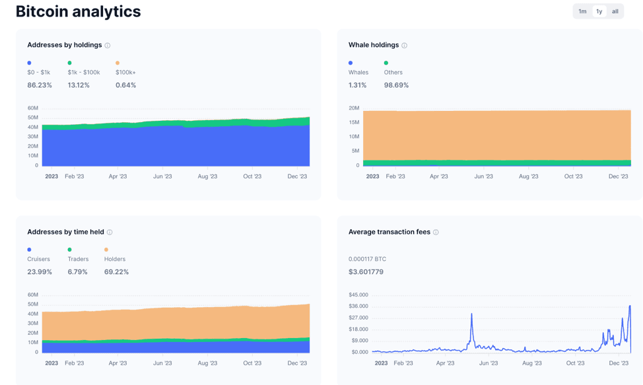
Task: Show the all-time range data
Action: (x=615, y=11)
